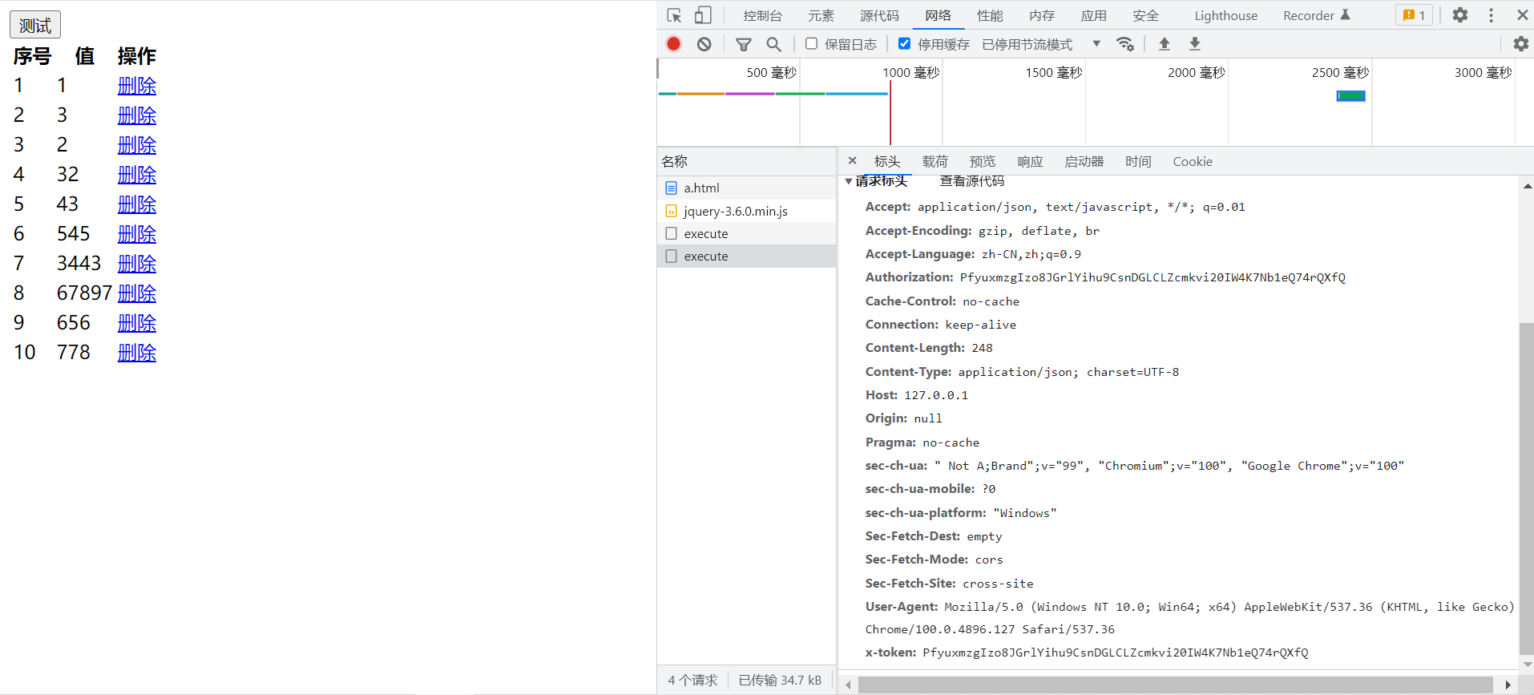Delete row 5 with value 43
The width and height of the screenshot is (1534, 695).
pos(137,204)
